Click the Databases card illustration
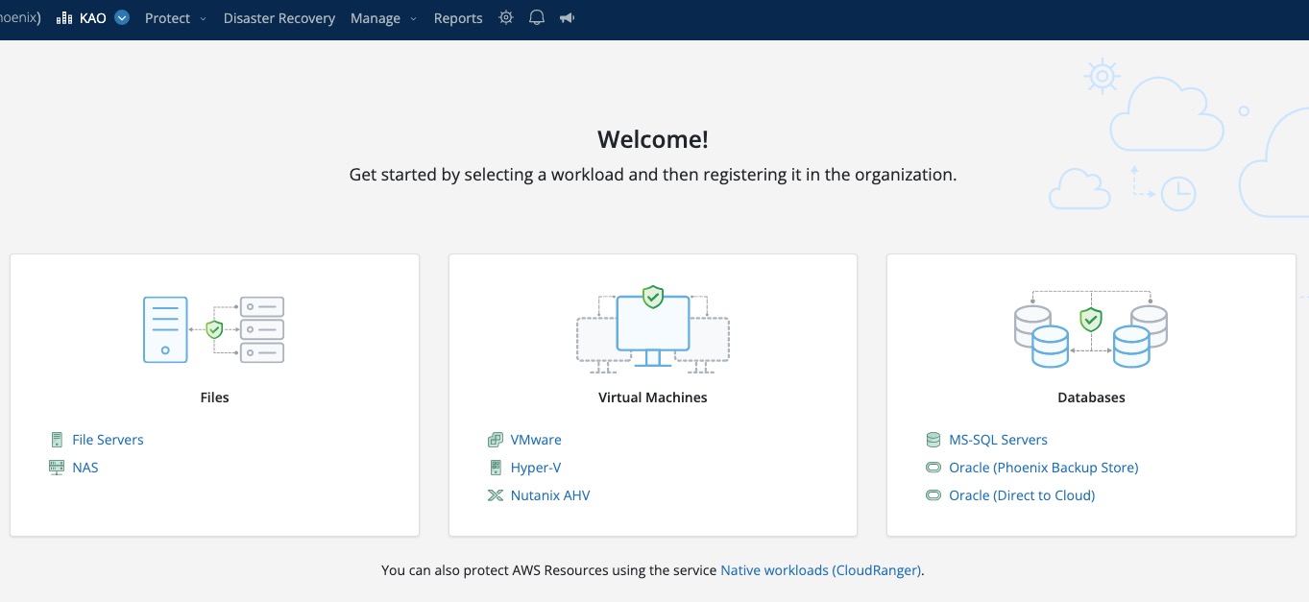Viewport: 1309px width, 602px height. click(1091, 329)
